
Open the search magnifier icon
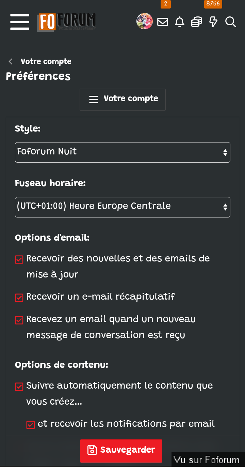click(230, 22)
